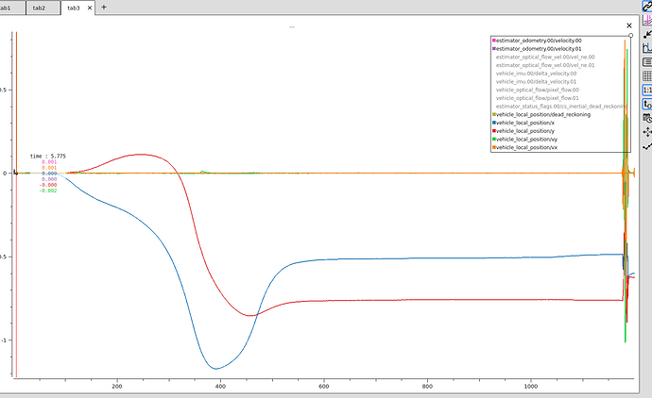Screen dimensions: 652x398
Task: Click the line style icon at toolbar bottom
Action: tap(647, 146)
